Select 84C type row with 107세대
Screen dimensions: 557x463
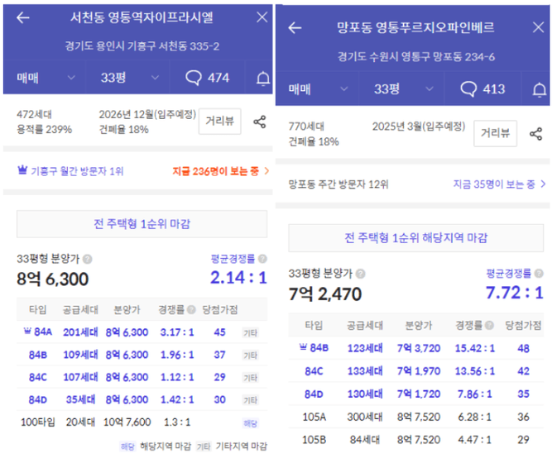click(x=142, y=377)
